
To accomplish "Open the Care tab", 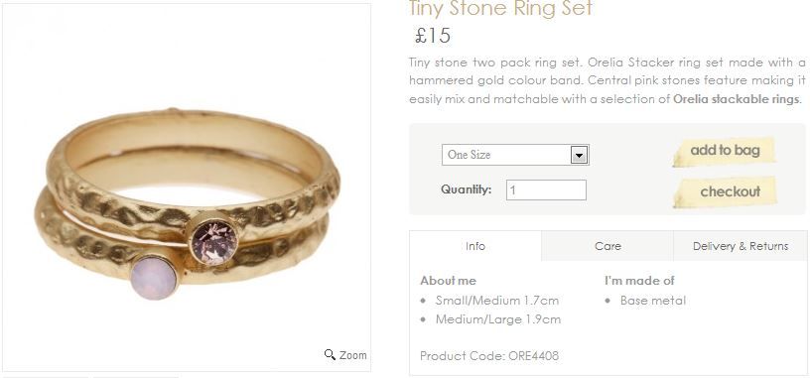I will tap(607, 246).
